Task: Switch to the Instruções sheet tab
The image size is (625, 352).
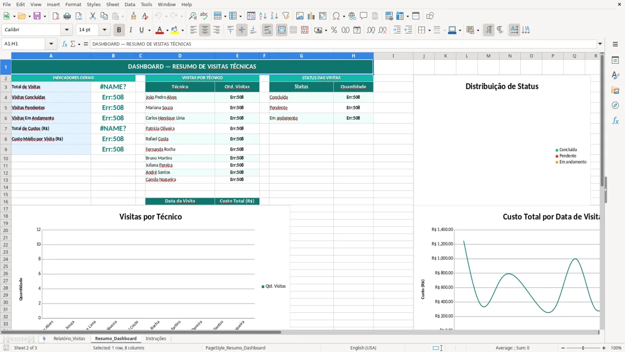Action: click(156, 339)
